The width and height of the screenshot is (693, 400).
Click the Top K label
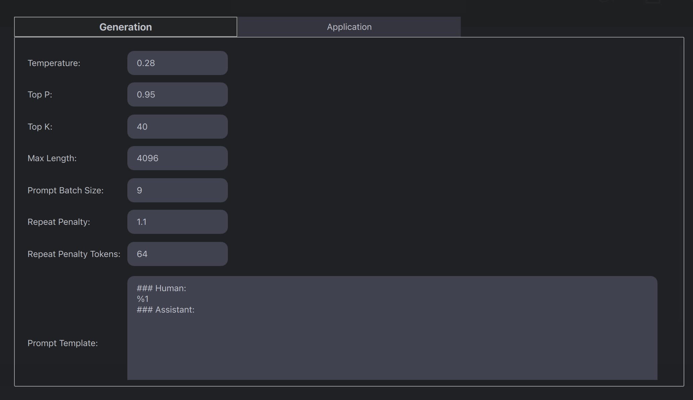click(x=40, y=127)
